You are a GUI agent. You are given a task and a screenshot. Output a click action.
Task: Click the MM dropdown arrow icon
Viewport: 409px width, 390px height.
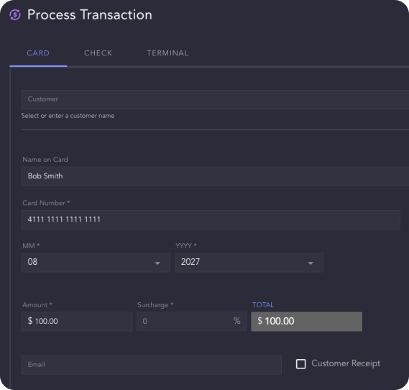(x=157, y=263)
